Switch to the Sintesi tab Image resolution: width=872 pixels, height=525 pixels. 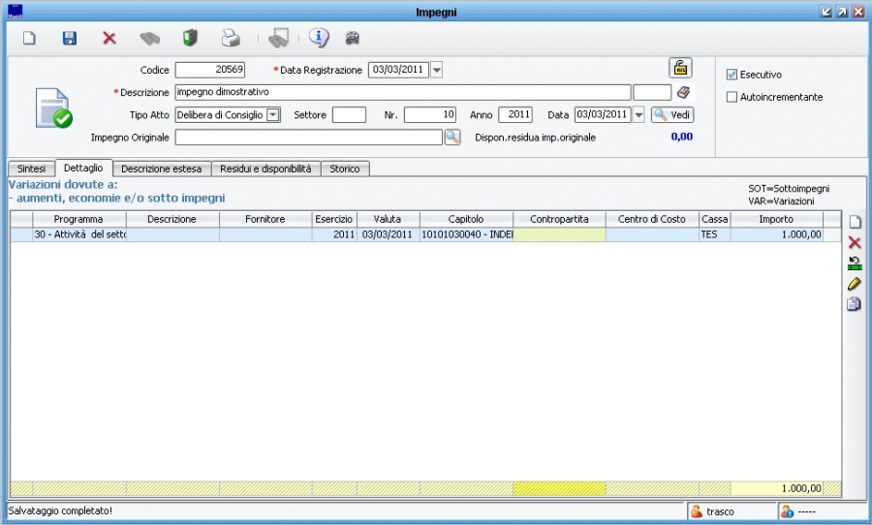pyautogui.click(x=31, y=169)
